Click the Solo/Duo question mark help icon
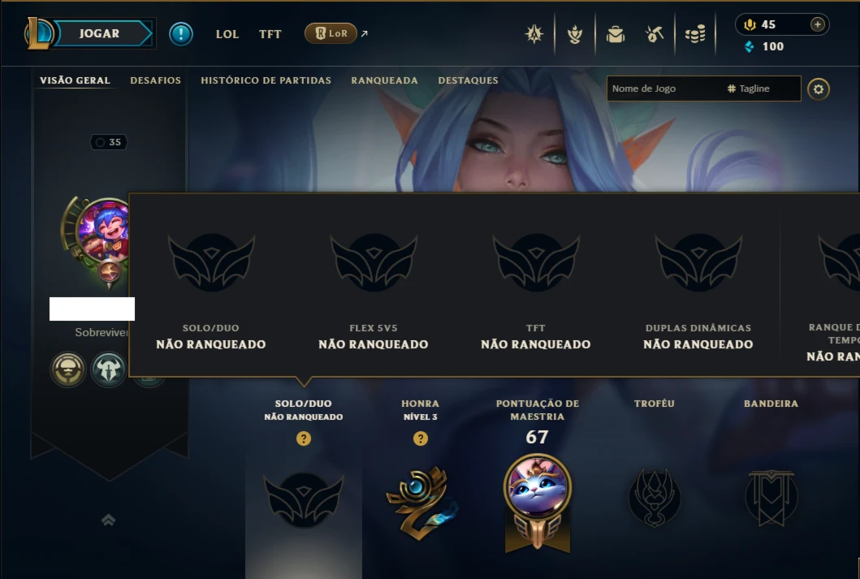 click(x=303, y=439)
